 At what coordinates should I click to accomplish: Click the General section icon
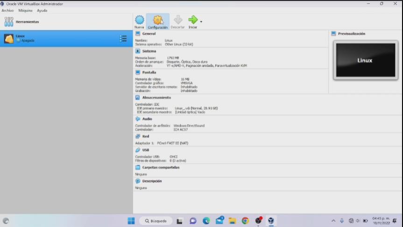pos(138,34)
